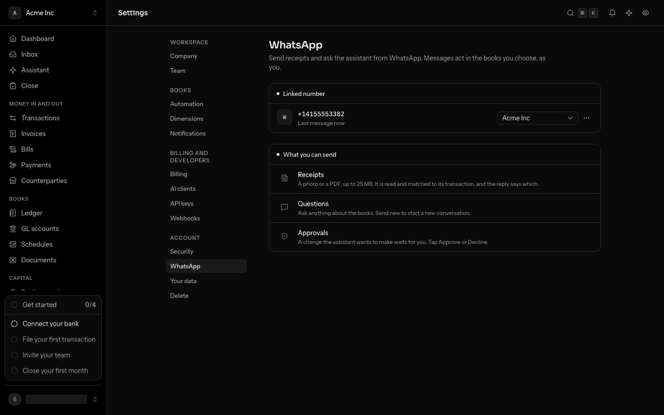Click the Approvals row title

point(313,233)
